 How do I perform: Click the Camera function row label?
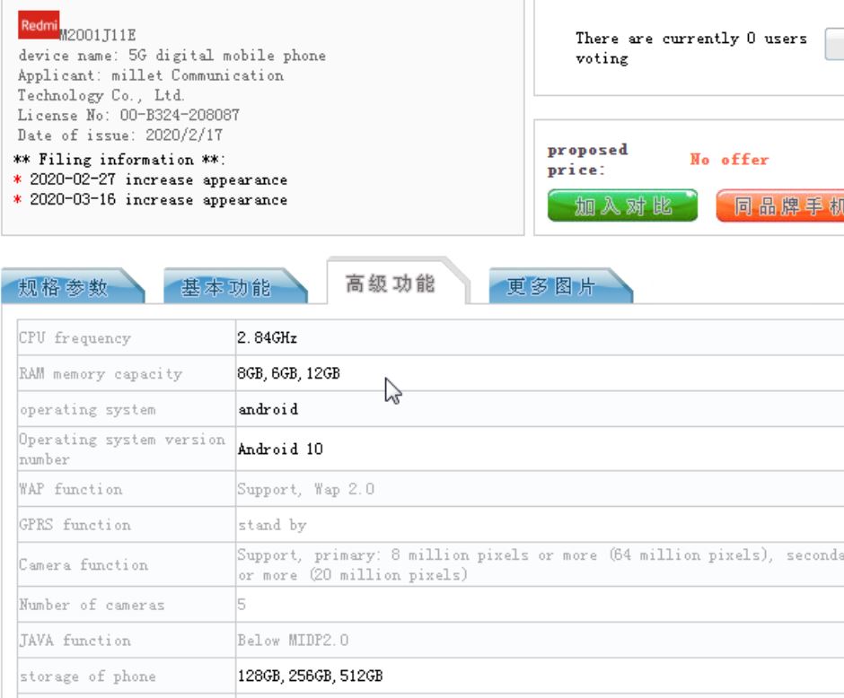84,565
